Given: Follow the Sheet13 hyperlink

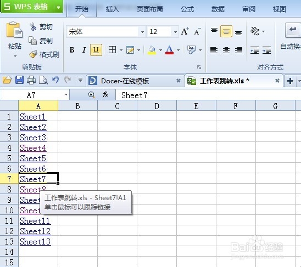Looking at the screenshot, I should (x=35, y=242).
